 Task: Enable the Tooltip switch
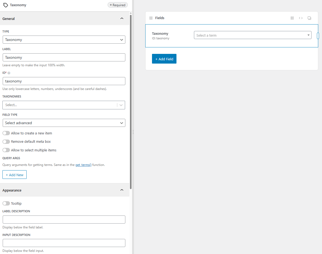coord(6,203)
